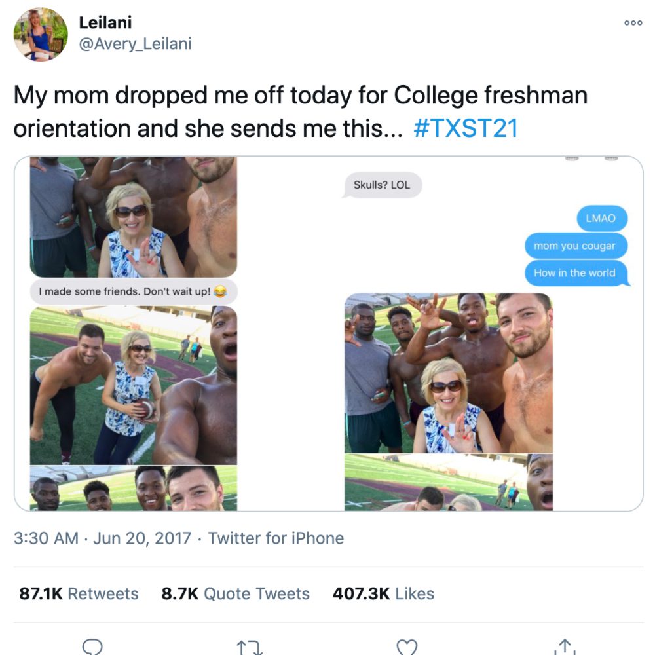Like the tweet with heart icon
The height and width of the screenshot is (655, 655).
point(407,647)
